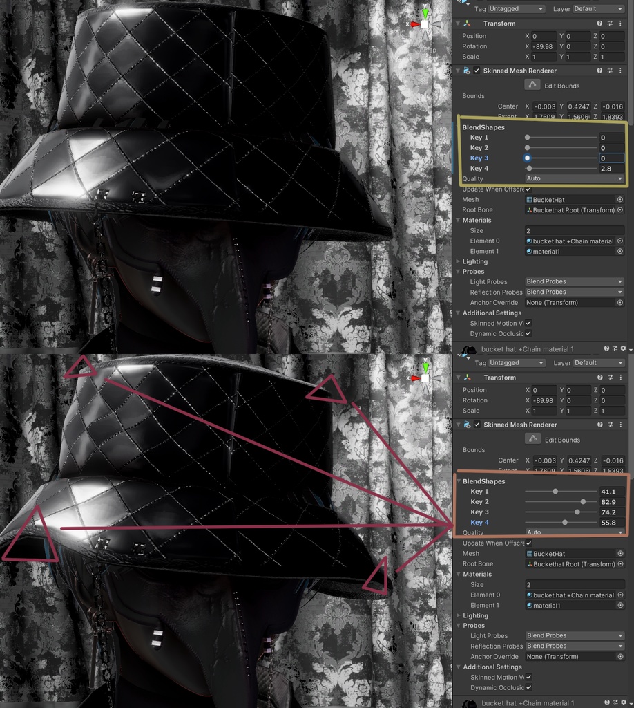The height and width of the screenshot is (708, 634).
Task: Toggle Skinned Motion Vectors in lower Inspector
Action: 528,678
